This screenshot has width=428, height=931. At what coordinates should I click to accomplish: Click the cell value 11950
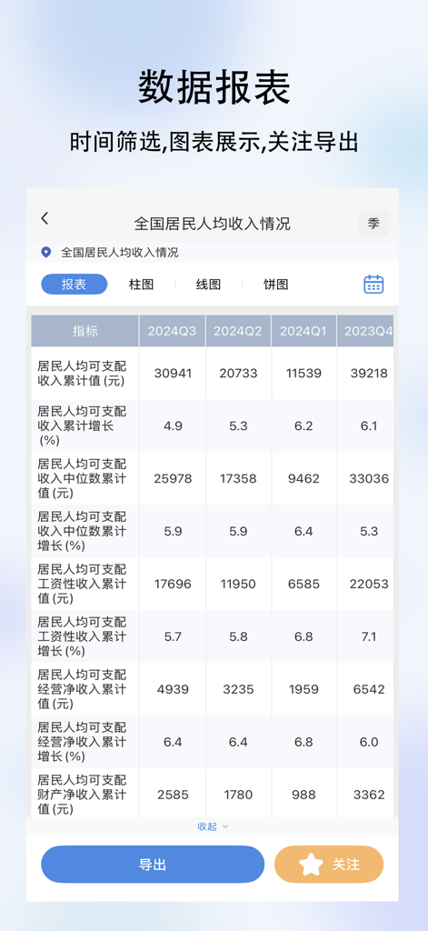pos(238,584)
